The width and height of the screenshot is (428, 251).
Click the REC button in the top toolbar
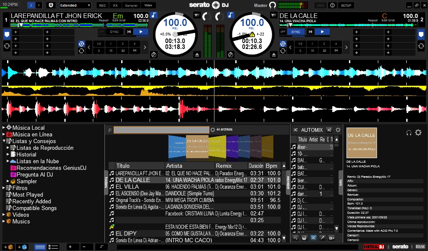(102, 5)
